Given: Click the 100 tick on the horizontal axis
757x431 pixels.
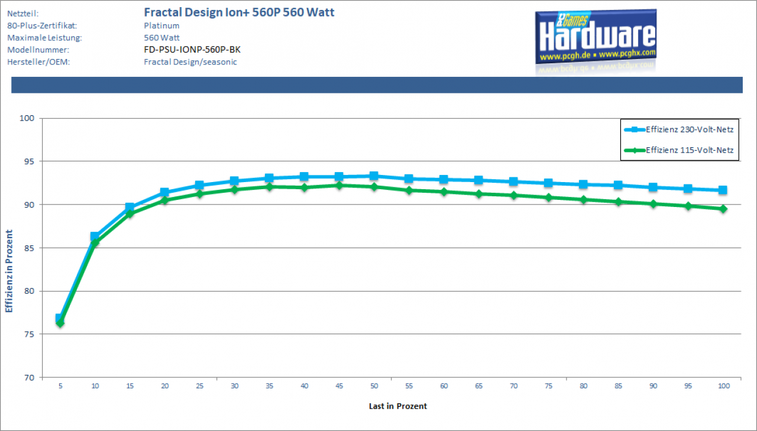Looking at the screenshot, I should click(x=723, y=386).
